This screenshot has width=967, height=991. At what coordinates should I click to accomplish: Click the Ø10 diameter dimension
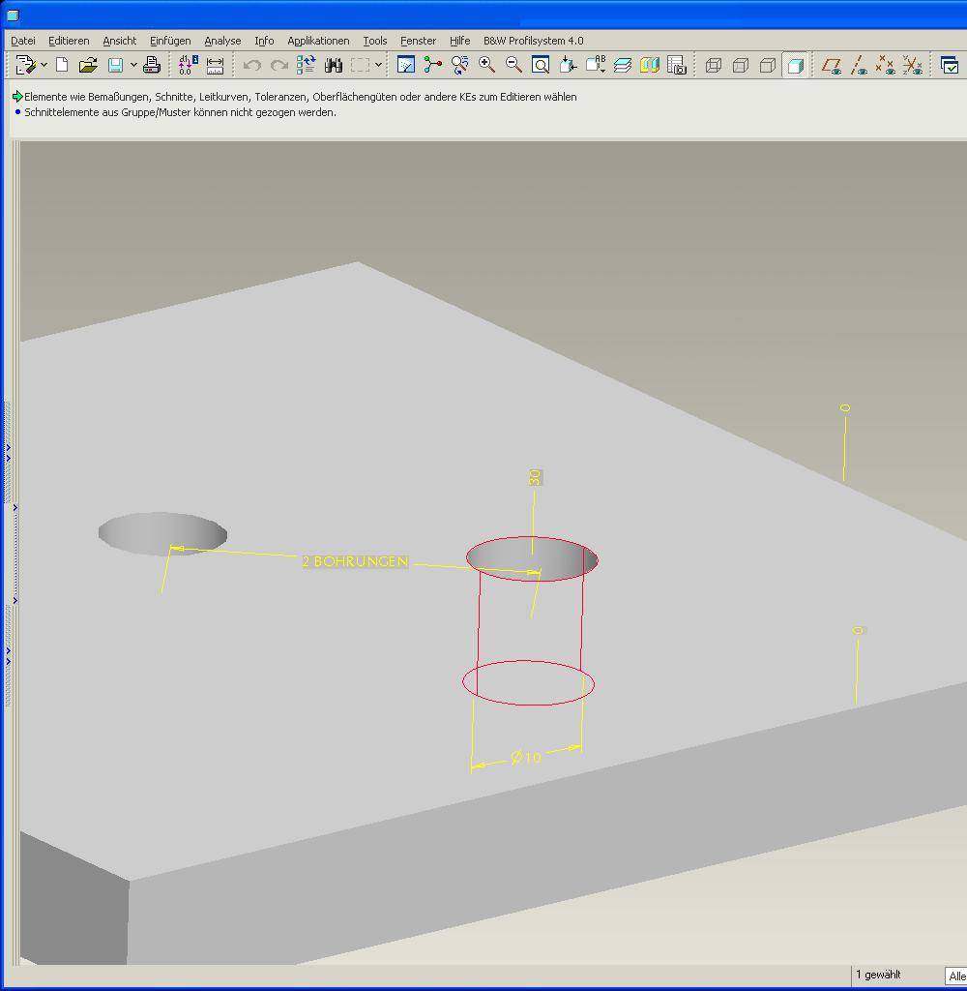pyautogui.click(x=527, y=758)
